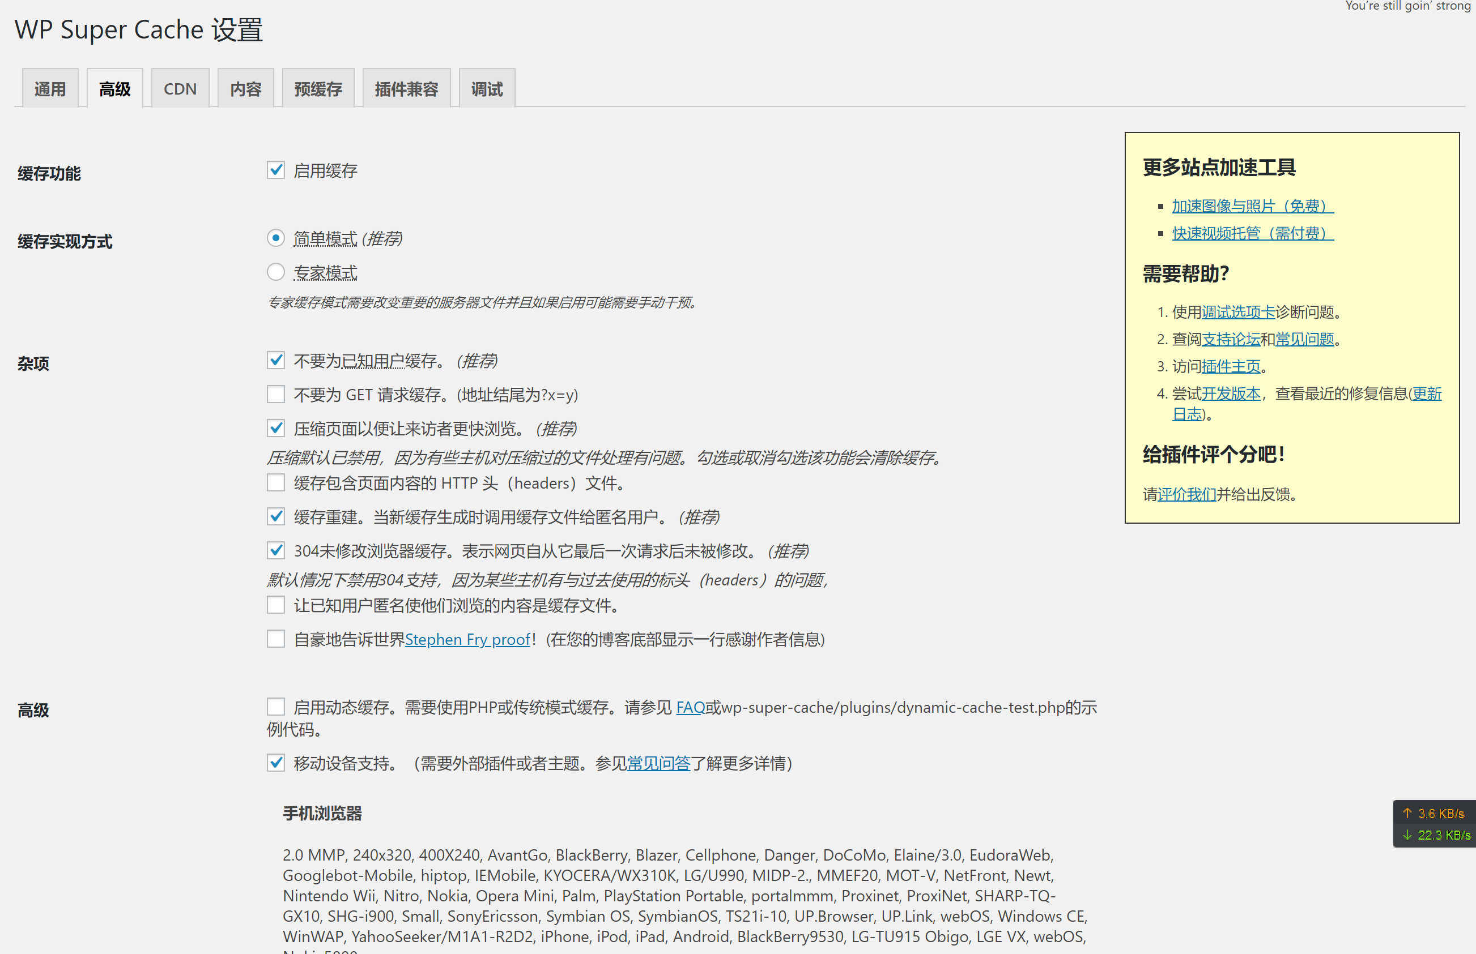Choose the 专家模式 radio button
Viewport: 1476px width, 954px height.
[276, 272]
